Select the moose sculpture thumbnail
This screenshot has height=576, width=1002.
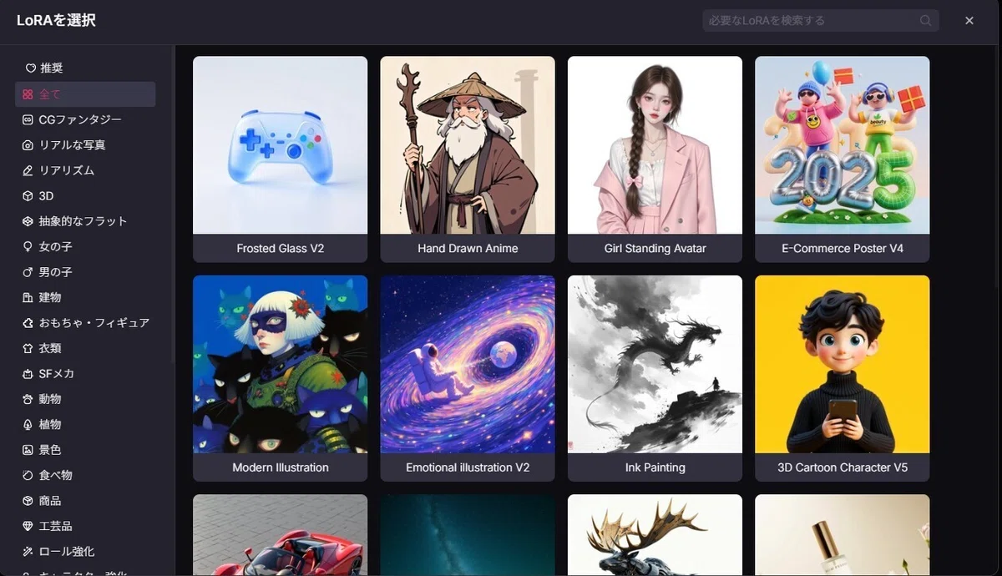pos(655,535)
